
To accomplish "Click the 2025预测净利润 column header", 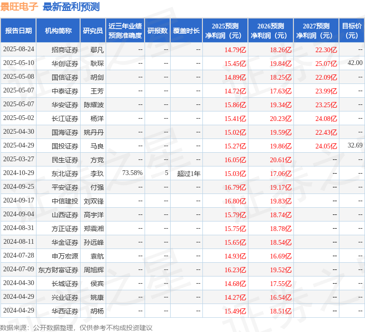I will [x=225, y=31].
